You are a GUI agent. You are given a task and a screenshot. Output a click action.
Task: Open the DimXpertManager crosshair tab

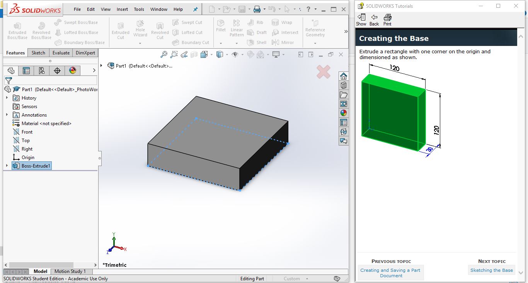tap(57, 70)
